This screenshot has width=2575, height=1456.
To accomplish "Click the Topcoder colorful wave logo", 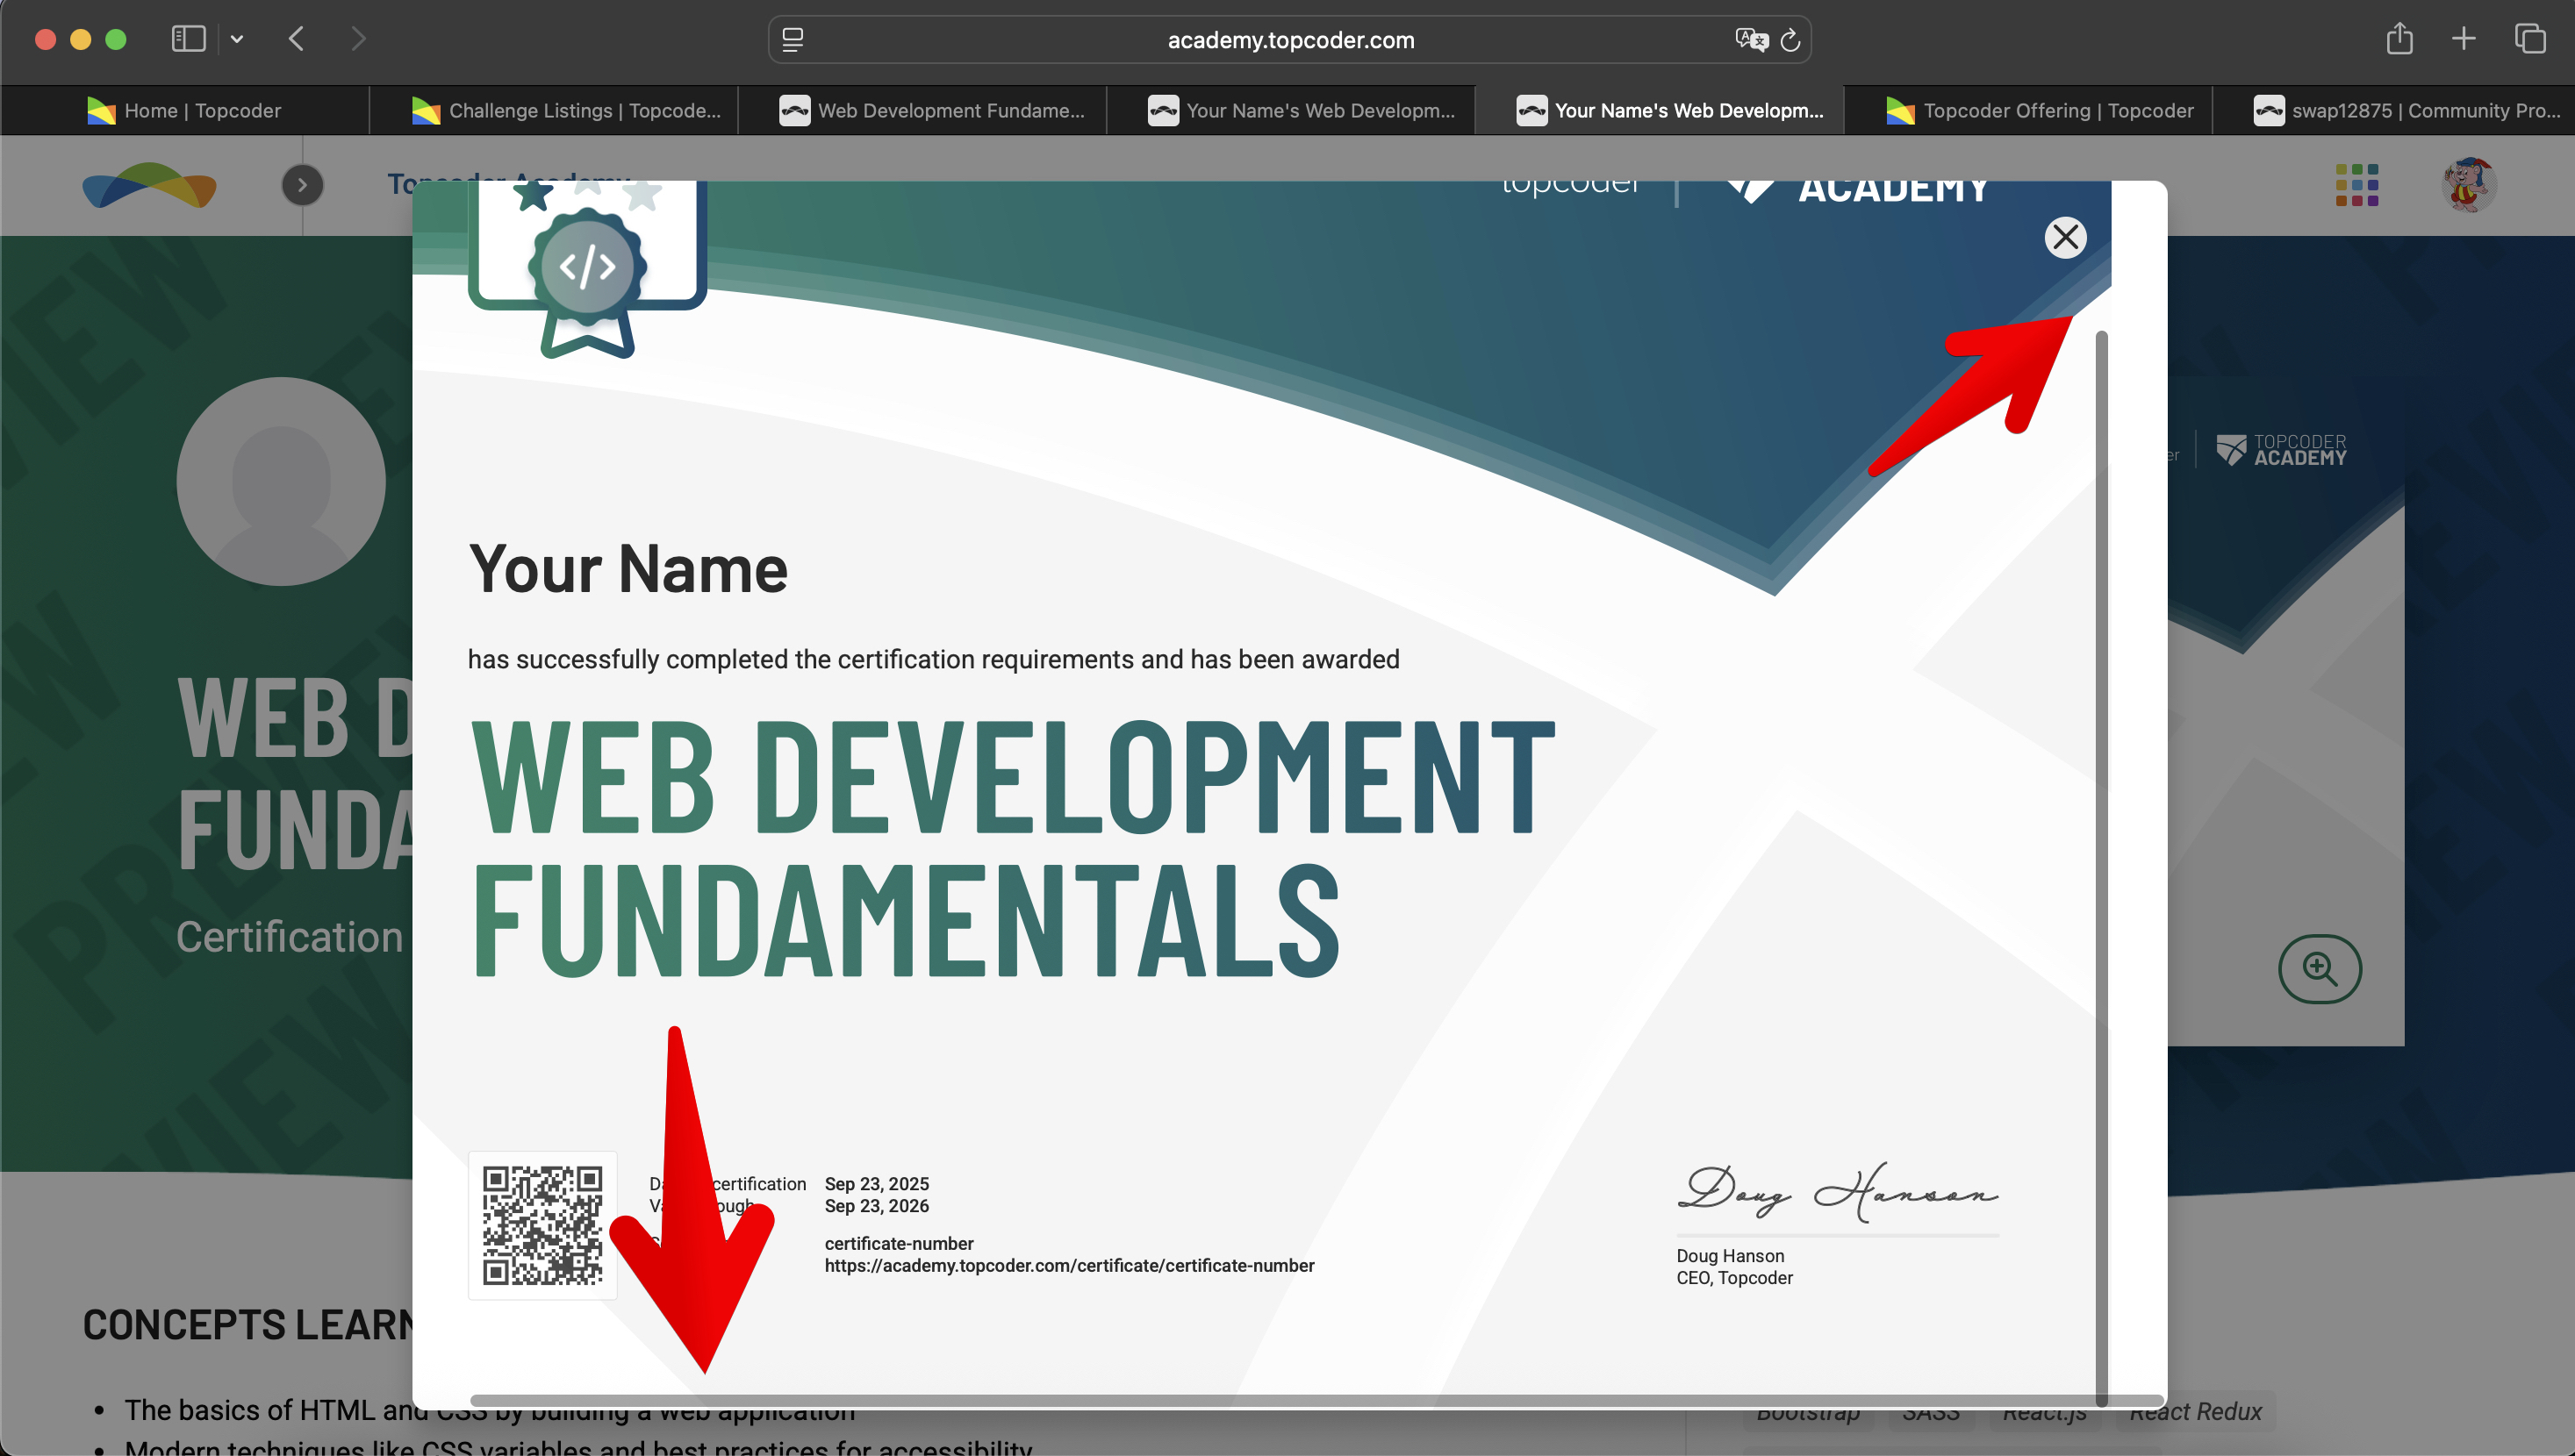I will coord(149,185).
